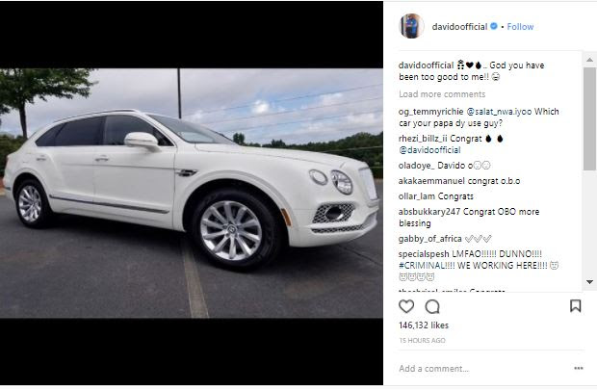
Task: Click the 15 HOURS AGO timestamp
Action: pyautogui.click(x=423, y=341)
